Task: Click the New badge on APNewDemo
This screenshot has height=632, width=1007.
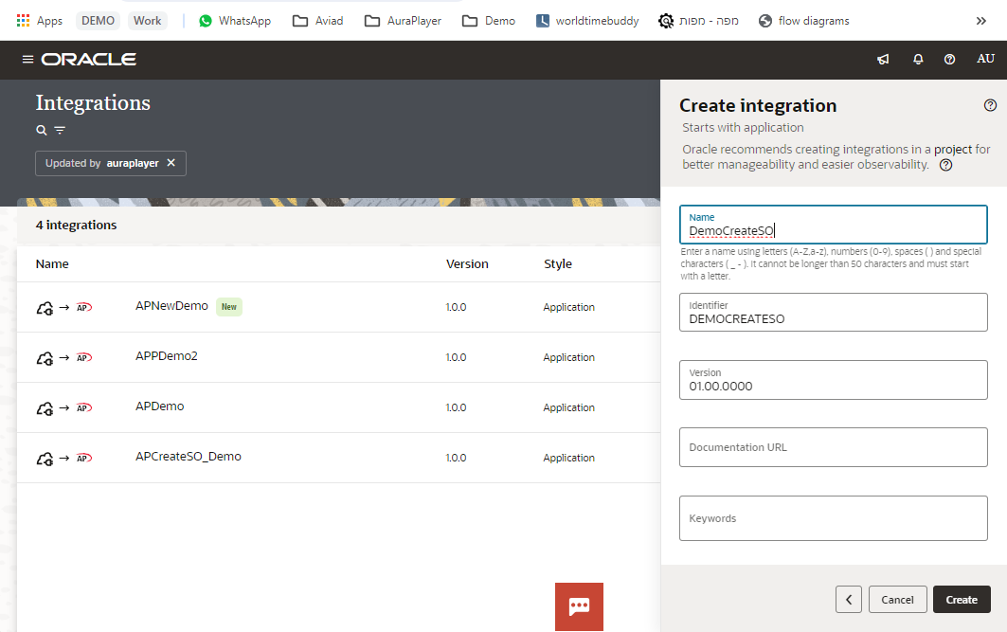Action: [229, 307]
